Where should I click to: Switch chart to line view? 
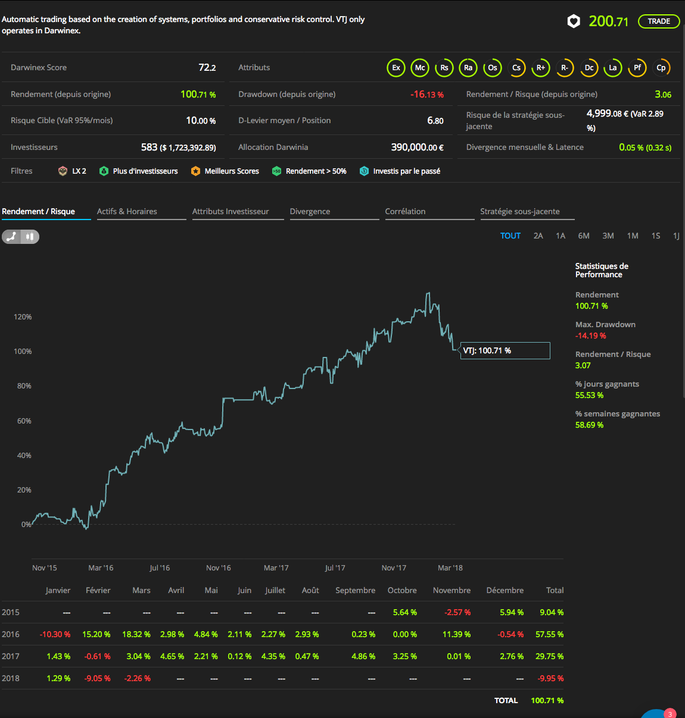tap(12, 237)
